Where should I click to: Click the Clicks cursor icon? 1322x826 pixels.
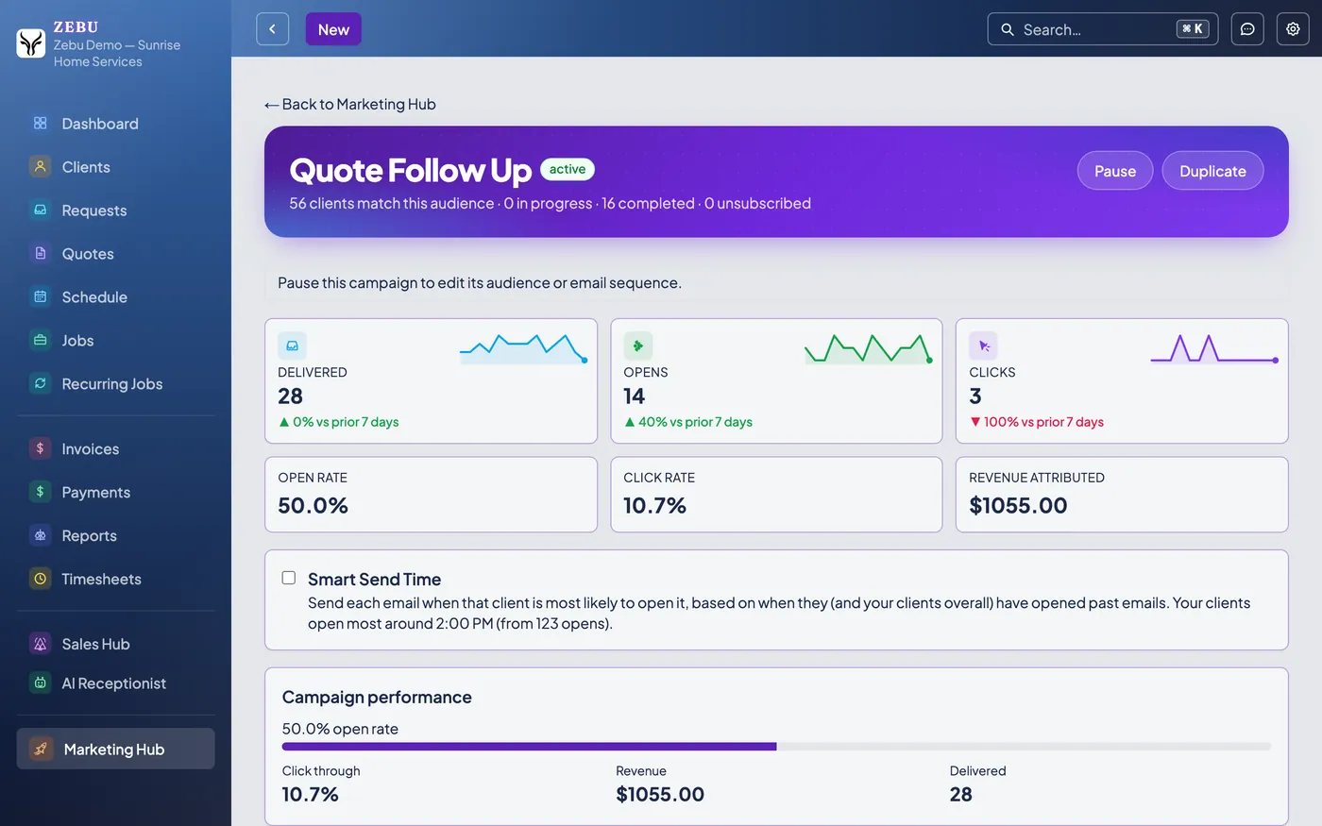click(x=984, y=346)
